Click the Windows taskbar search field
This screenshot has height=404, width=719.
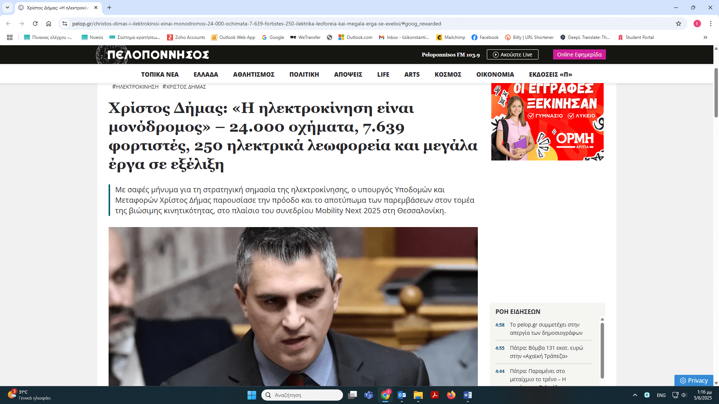pyautogui.click(x=302, y=395)
